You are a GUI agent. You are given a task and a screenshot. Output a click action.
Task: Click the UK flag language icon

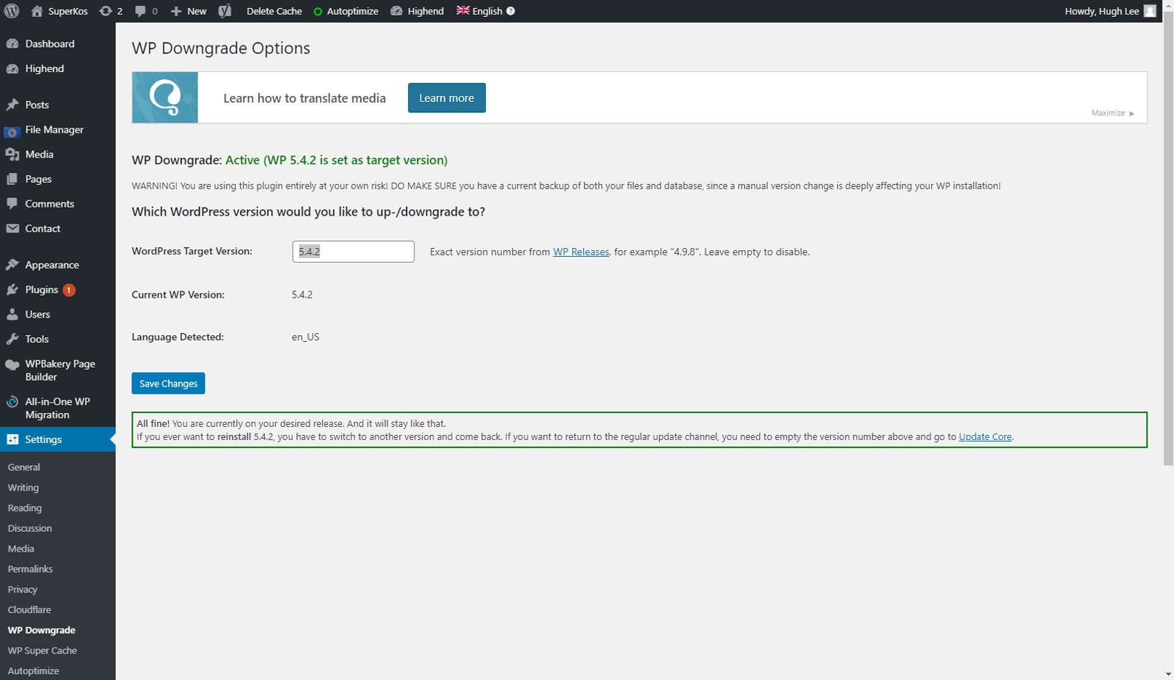point(463,10)
